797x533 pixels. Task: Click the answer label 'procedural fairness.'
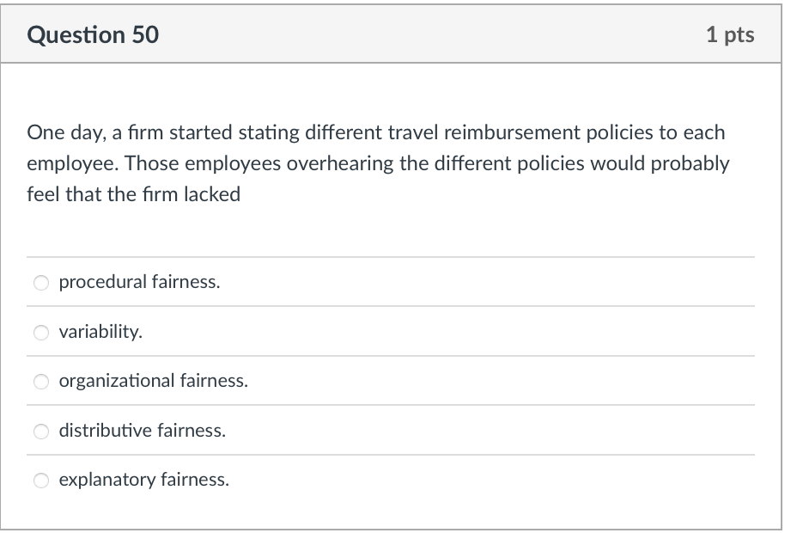click(139, 282)
